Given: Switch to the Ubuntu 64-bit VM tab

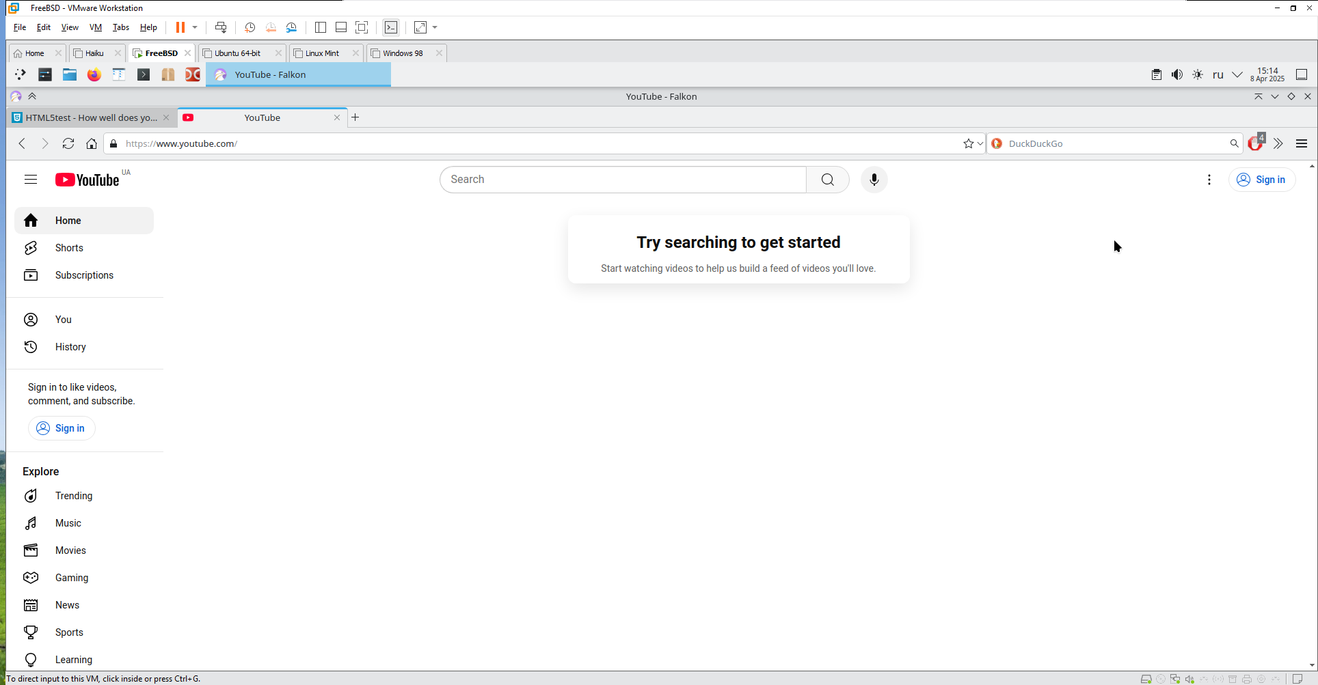Looking at the screenshot, I should point(237,53).
